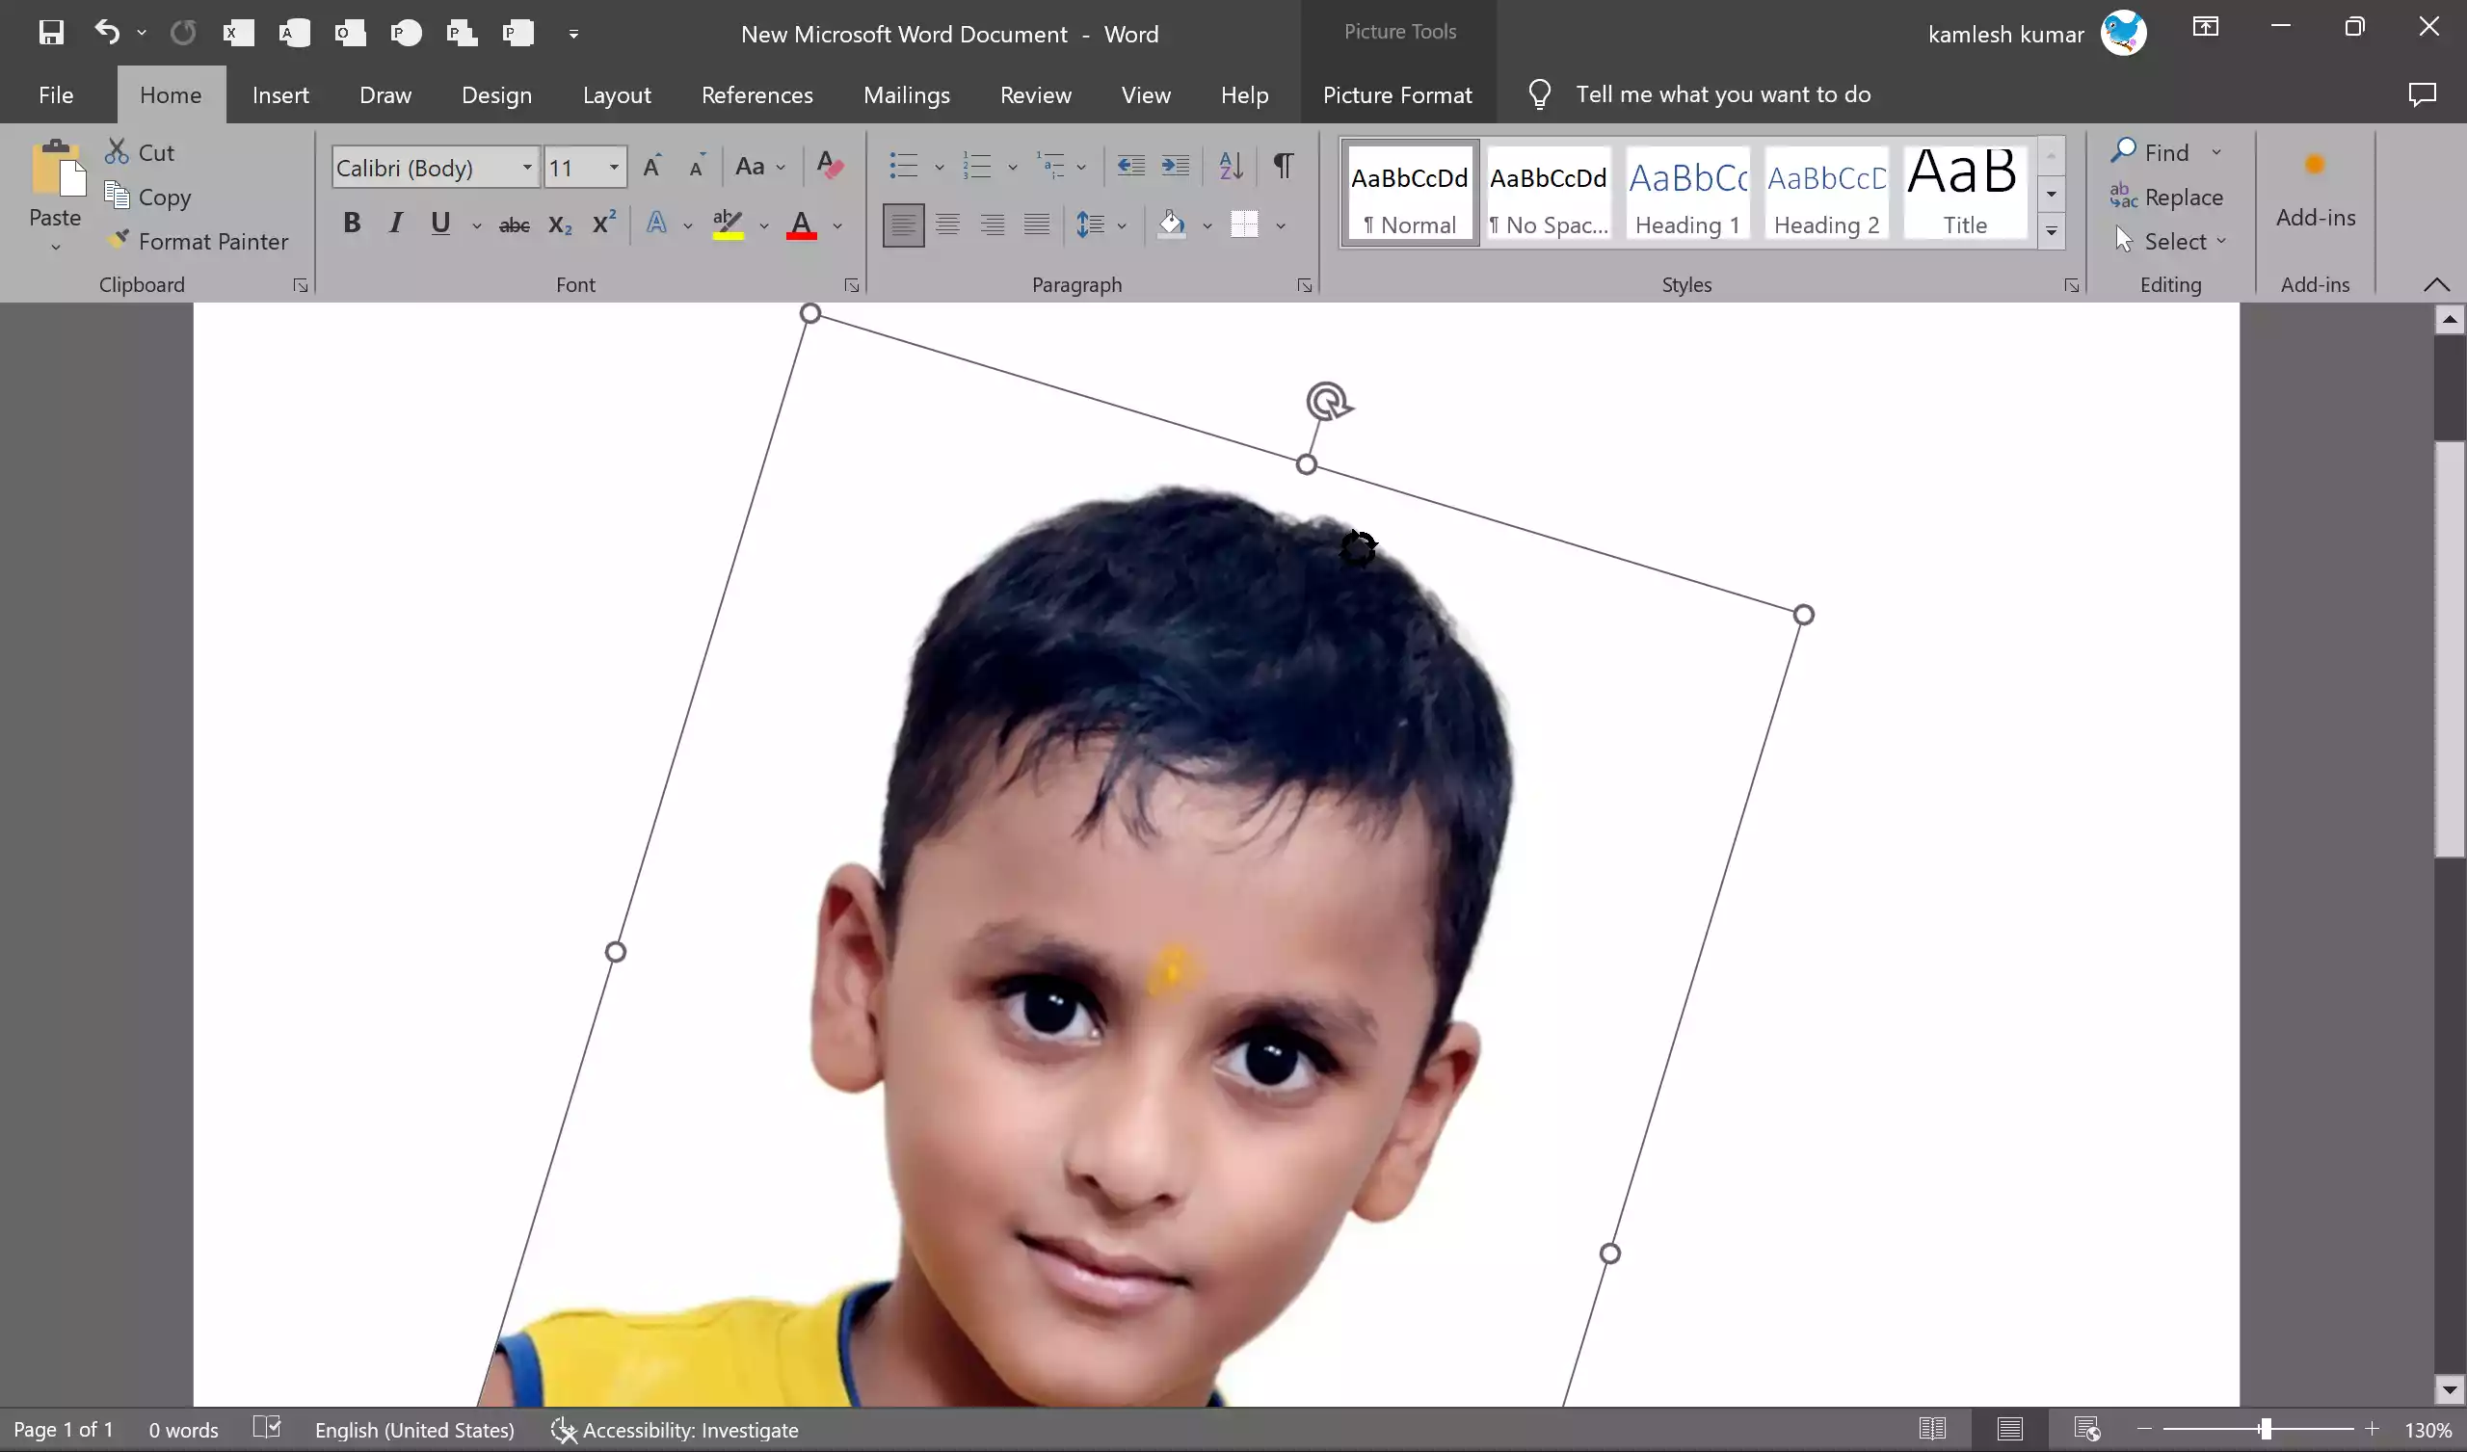Click the picture rotation handle

1329,402
